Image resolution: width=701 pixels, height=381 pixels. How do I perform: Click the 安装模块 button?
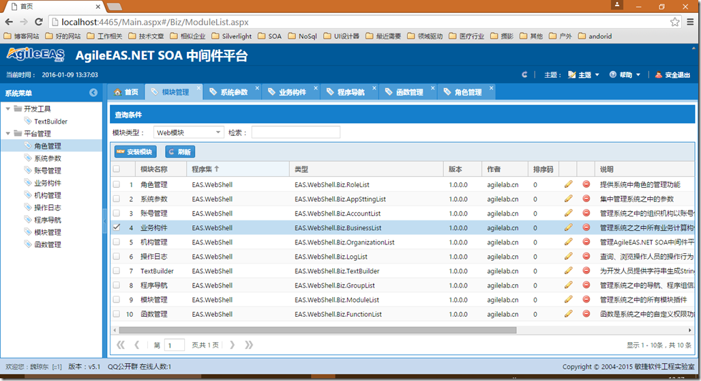tap(136, 152)
